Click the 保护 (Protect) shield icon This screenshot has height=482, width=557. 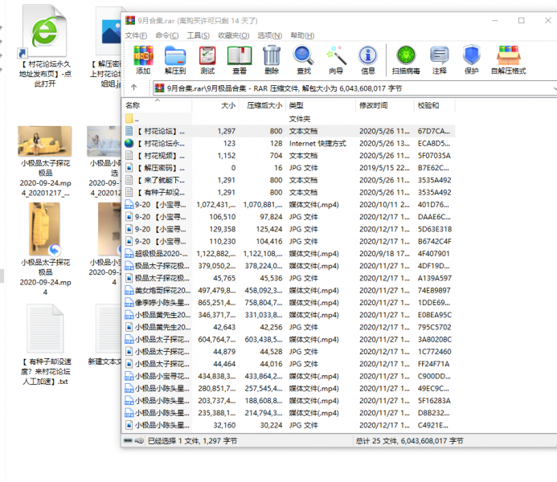pos(471,59)
